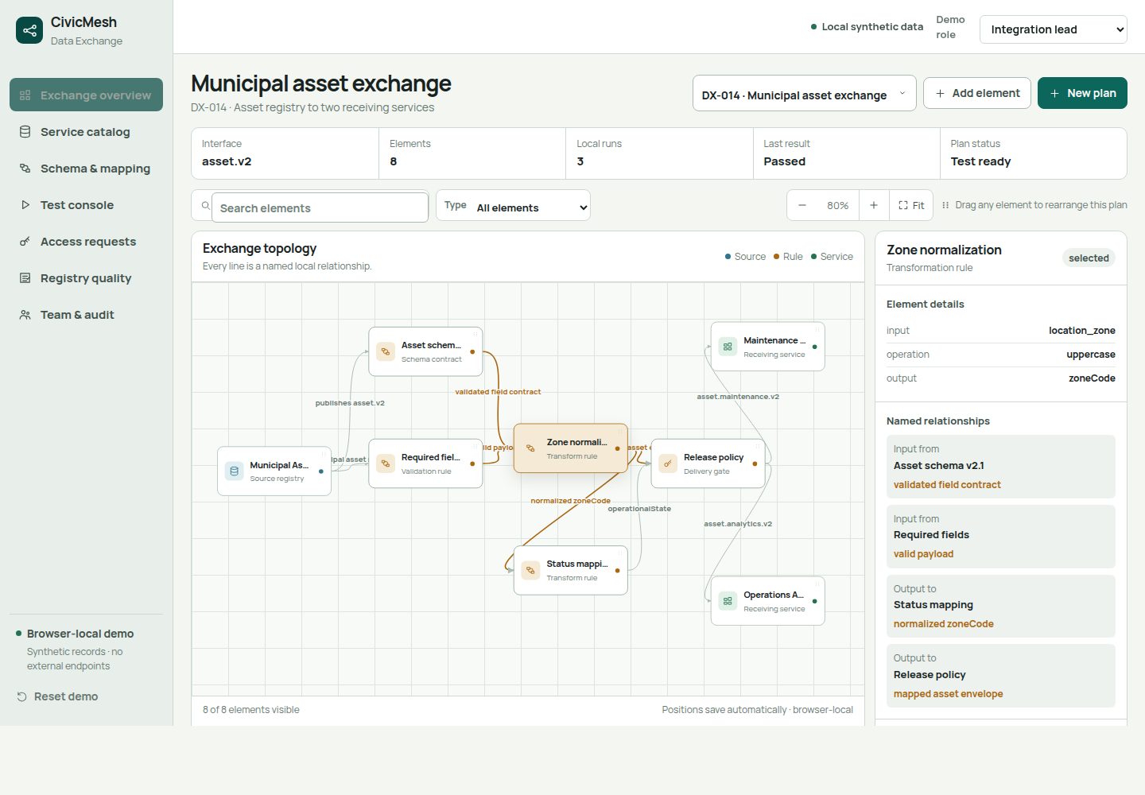Focus the Search elements field
The height and width of the screenshot is (795, 1145).
pos(320,207)
